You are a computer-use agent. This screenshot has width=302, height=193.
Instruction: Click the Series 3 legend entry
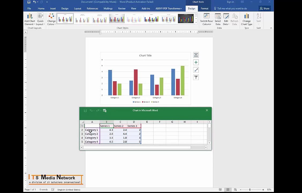pyautogui.click(x=155, y=102)
